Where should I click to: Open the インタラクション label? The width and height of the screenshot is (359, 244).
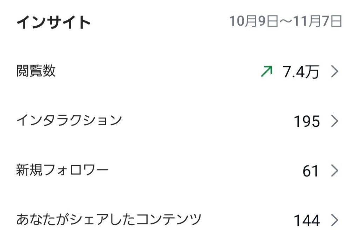(69, 121)
